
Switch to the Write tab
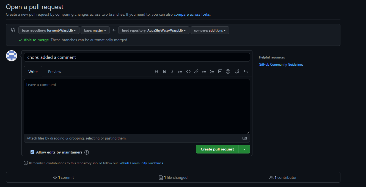coord(33,72)
